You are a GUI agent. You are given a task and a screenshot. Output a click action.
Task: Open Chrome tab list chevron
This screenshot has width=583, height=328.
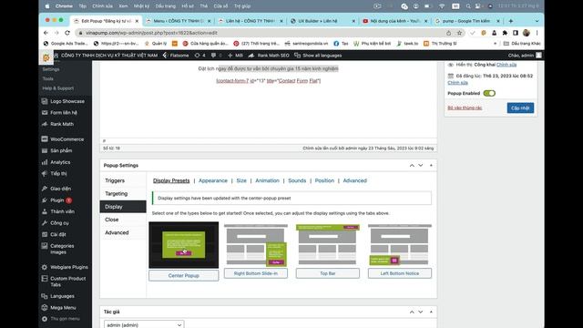click(537, 21)
